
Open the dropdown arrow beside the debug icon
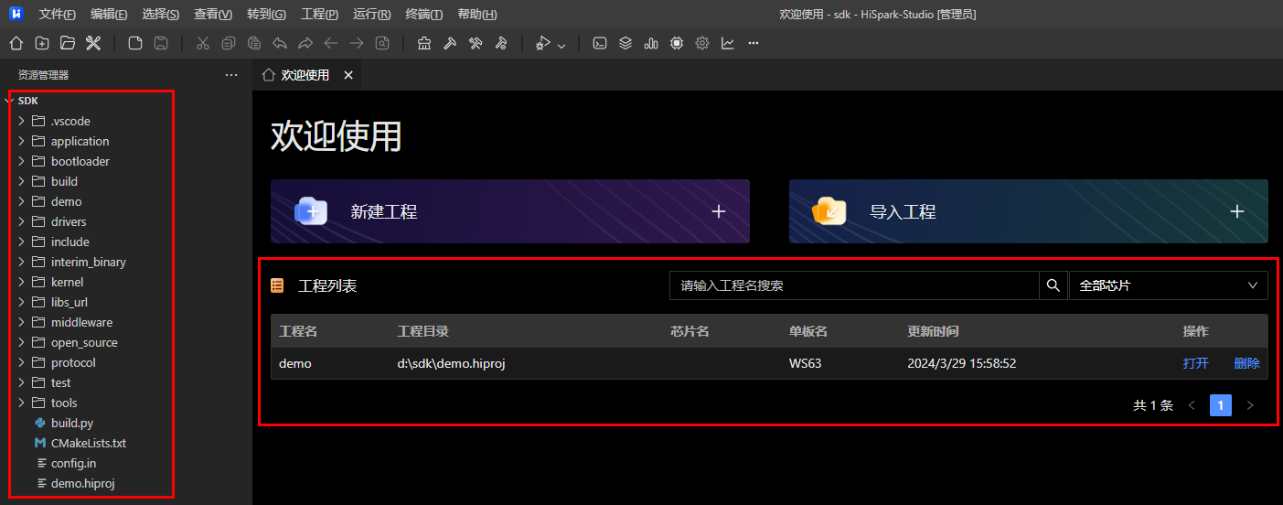tap(561, 45)
